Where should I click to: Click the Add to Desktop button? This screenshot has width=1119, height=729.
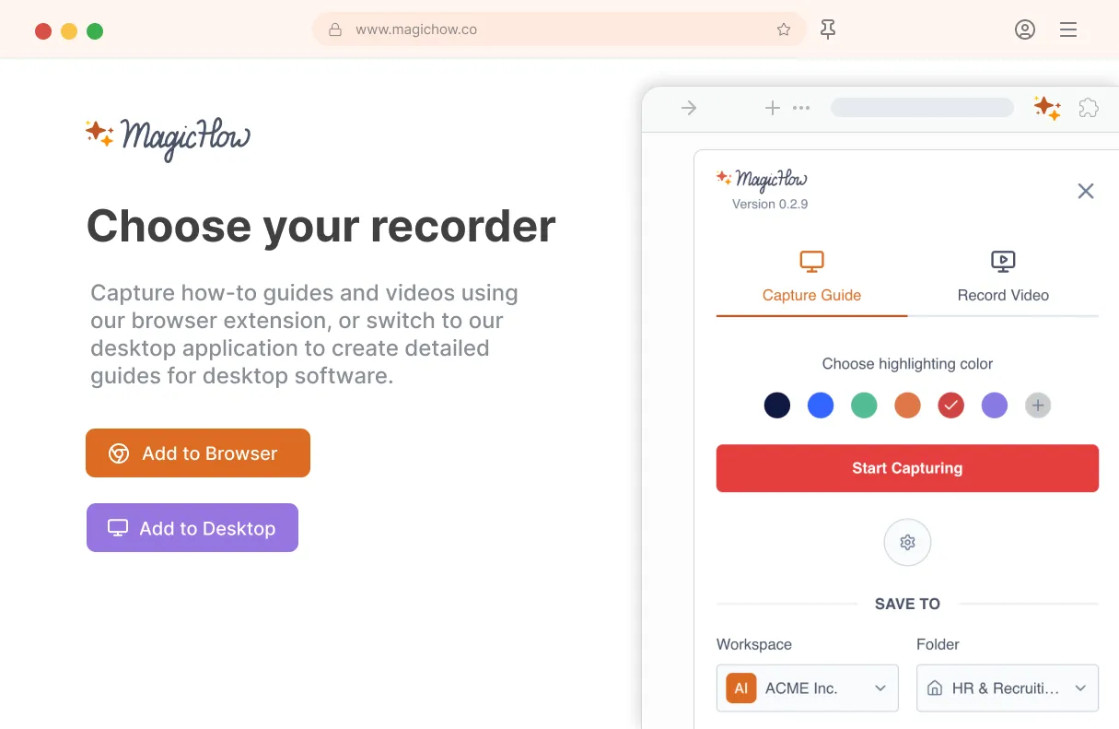point(192,528)
